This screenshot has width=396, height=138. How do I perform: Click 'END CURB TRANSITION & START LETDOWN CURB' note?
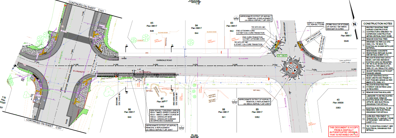tap(253, 38)
